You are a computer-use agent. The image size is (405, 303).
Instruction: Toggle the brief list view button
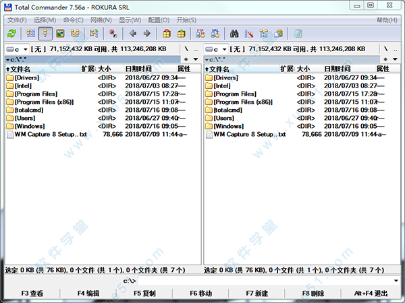point(30,33)
